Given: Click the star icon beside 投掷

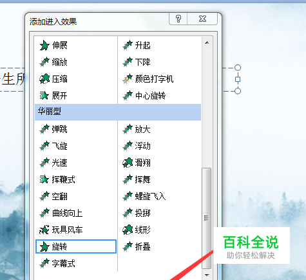Looking at the screenshot, I should coord(128,213).
